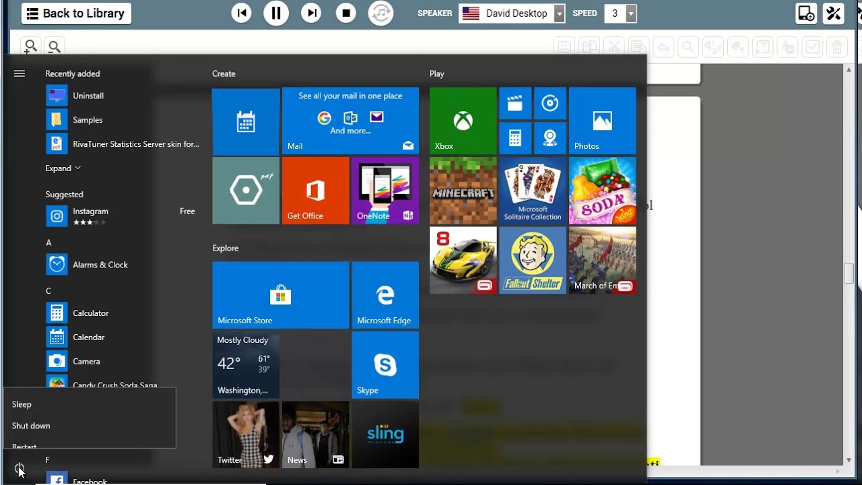Screen dimensions: 862x485
Task: Open the Start menu hamburger icon
Action: point(20,73)
